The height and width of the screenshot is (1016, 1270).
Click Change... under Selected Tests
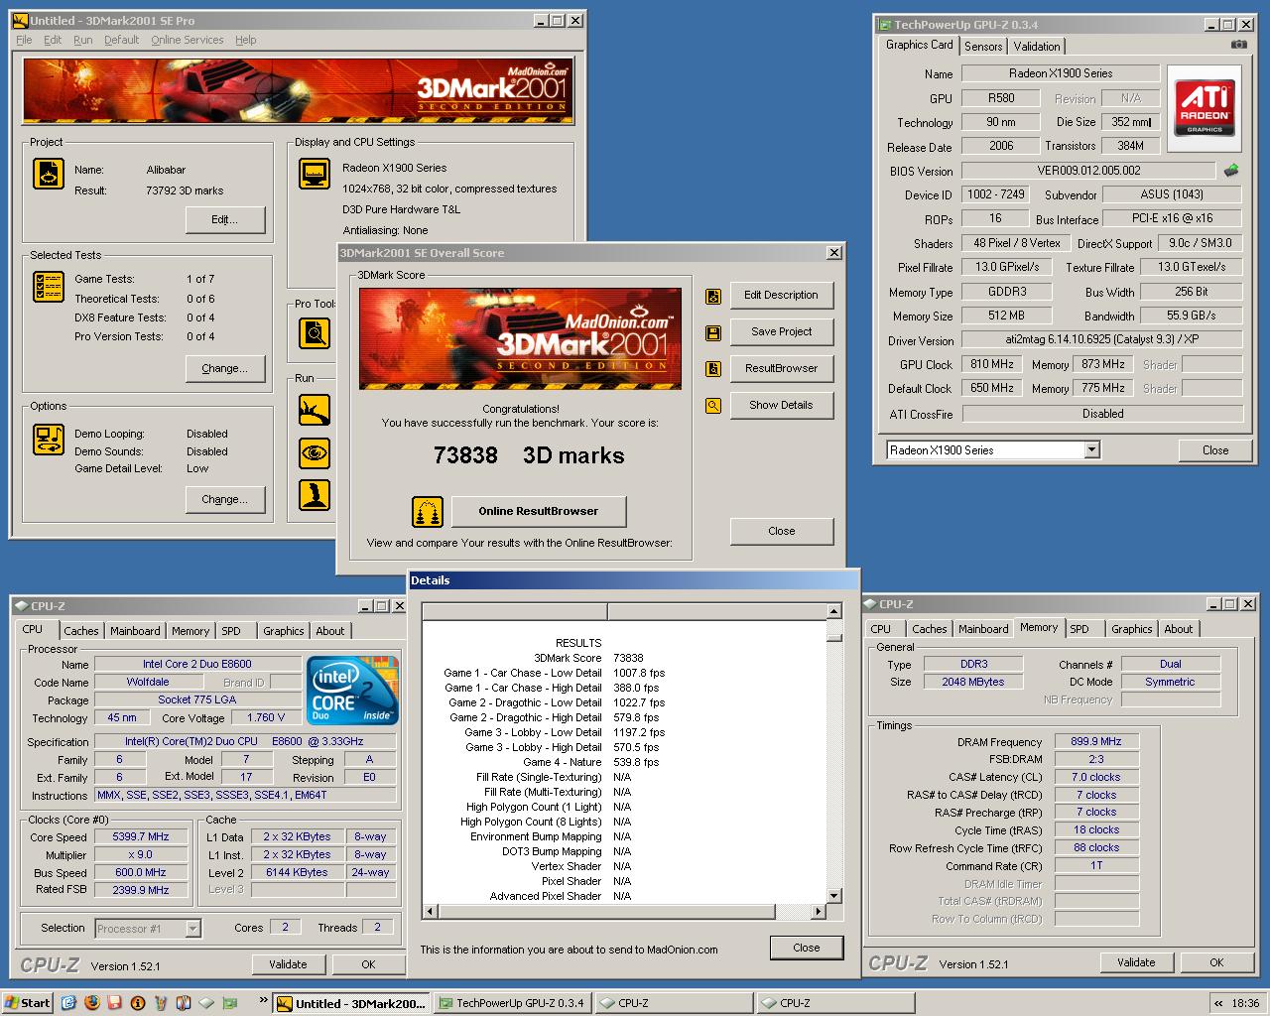pos(224,368)
